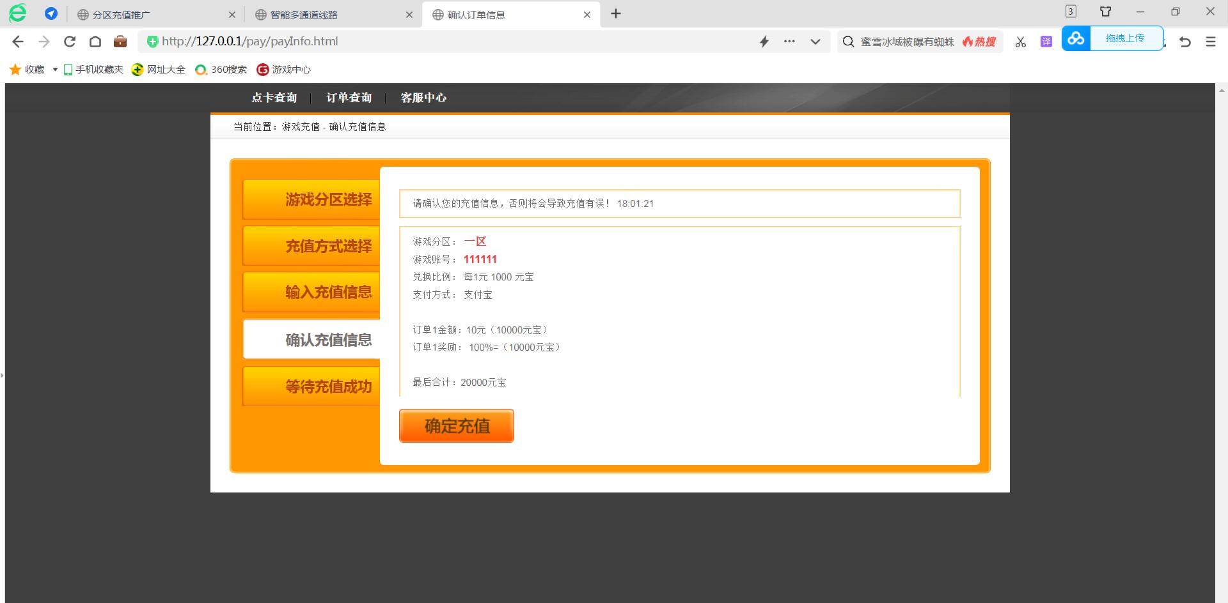The image size is (1228, 603).
Task: Select the 游戏分区选择 step
Action: tap(311, 200)
